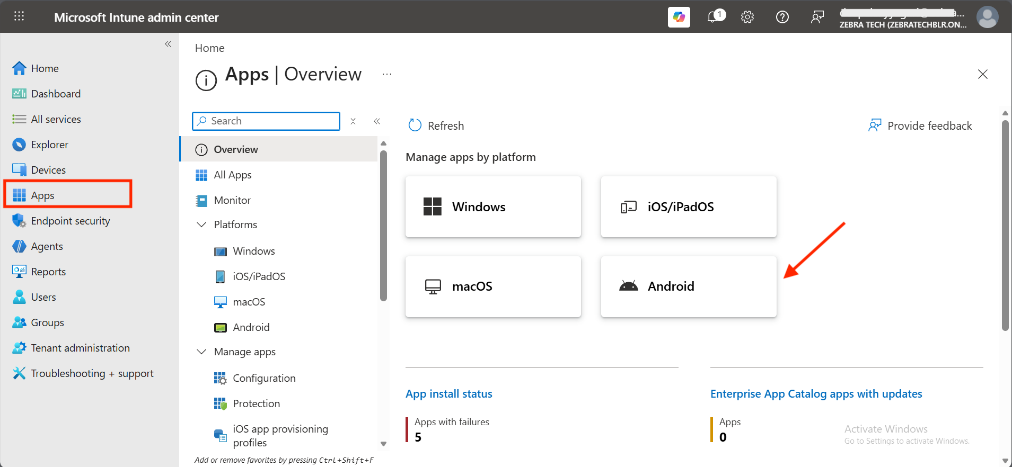The width and height of the screenshot is (1012, 467).
Task: Open the App install status link
Action: tap(449, 394)
